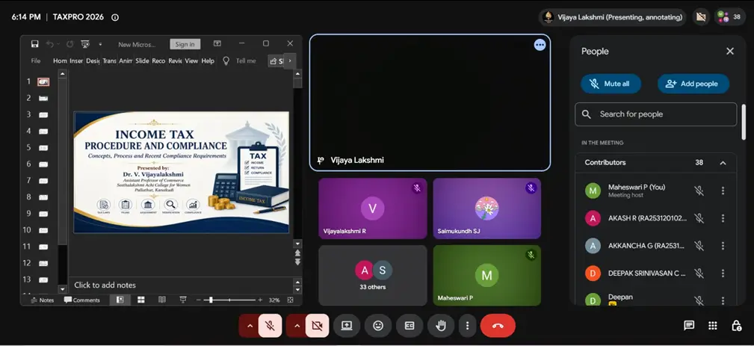Open Ribbon Display Options in PowerPoint title bar
Viewport: 754px width, 346px height.
pyautogui.click(x=217, y=43)
